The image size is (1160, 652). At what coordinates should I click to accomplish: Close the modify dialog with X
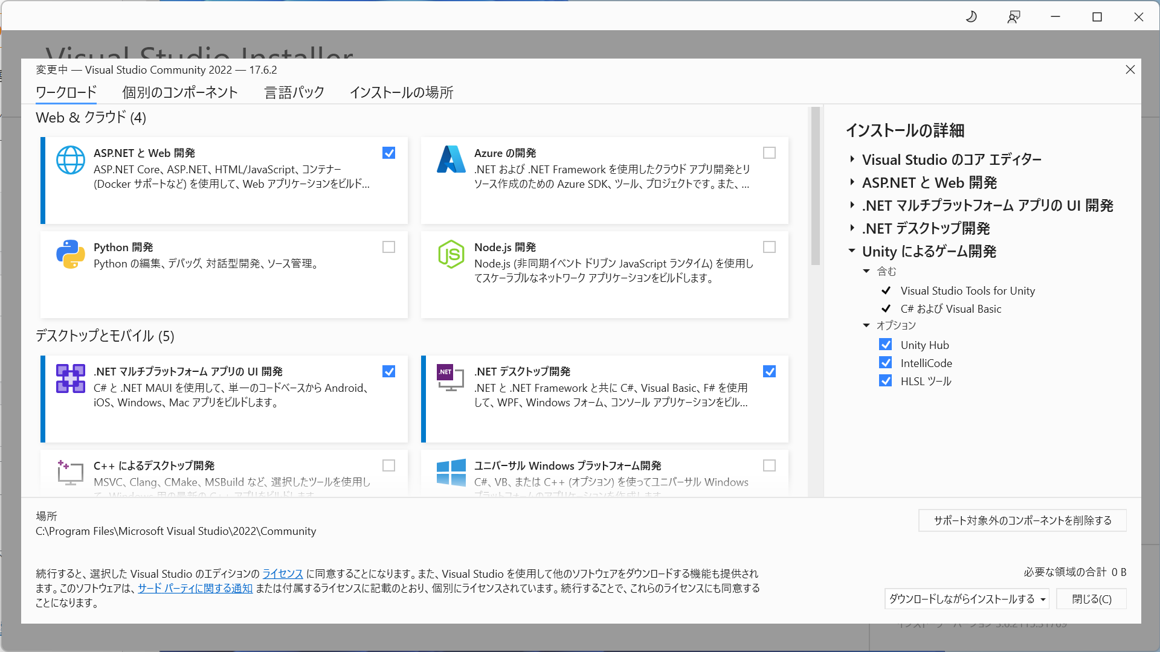[1130, 69]
